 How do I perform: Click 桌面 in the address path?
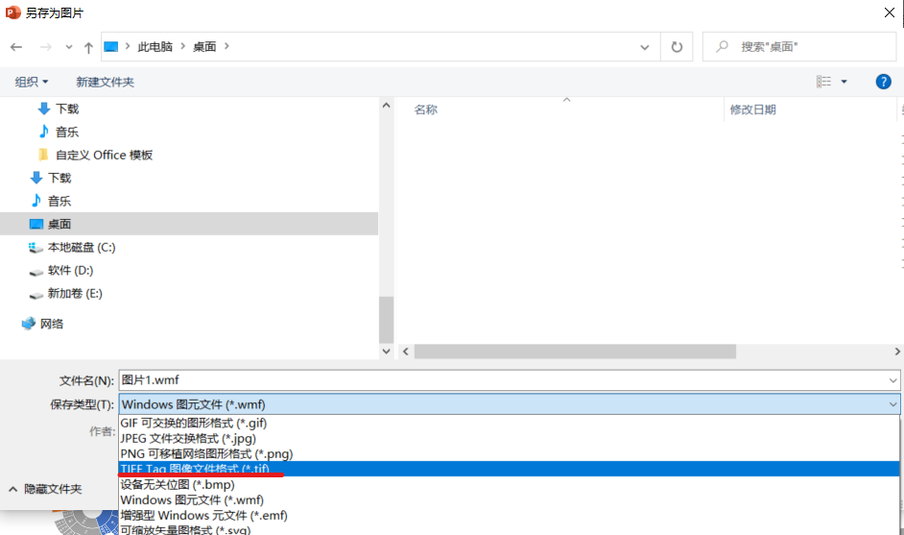pos(204,47)
